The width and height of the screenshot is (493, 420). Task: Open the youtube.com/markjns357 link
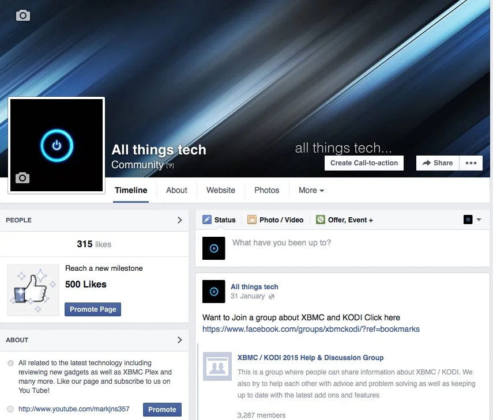click(74, 409)
